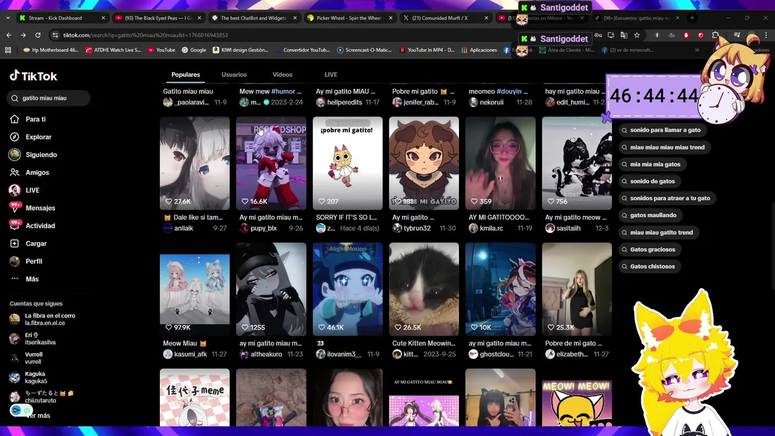Switch to the Videos tab
Screen dimensions: 775x436
(282, 74)
